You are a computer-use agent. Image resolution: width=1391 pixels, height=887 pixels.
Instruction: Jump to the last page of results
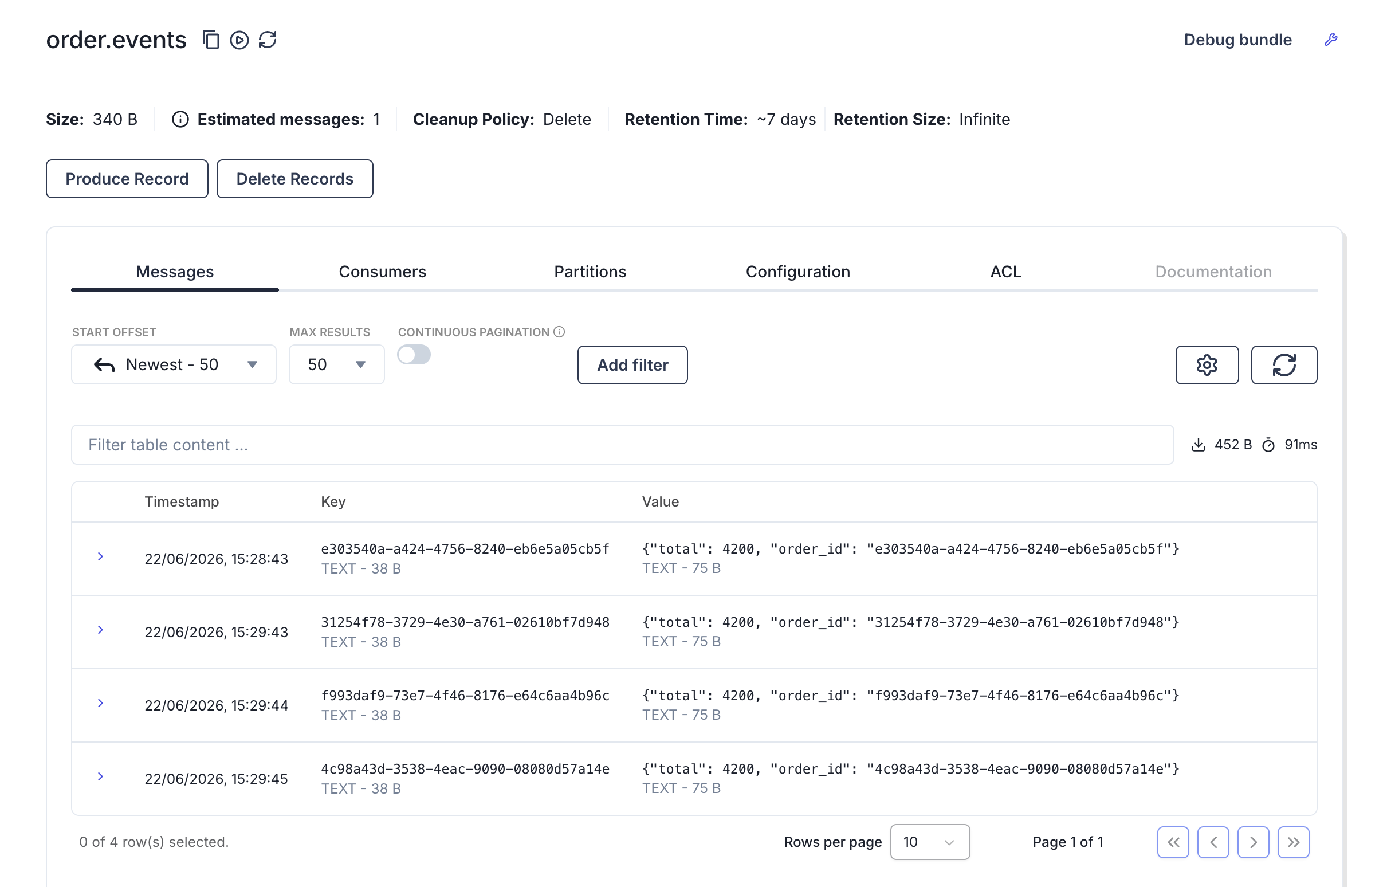[x=1293, y=842]
